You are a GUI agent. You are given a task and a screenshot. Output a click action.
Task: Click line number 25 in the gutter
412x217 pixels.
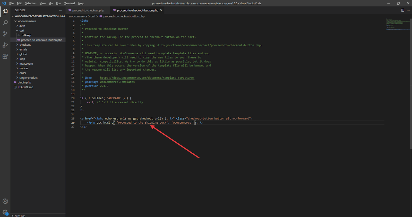click(x=73, y=119)
